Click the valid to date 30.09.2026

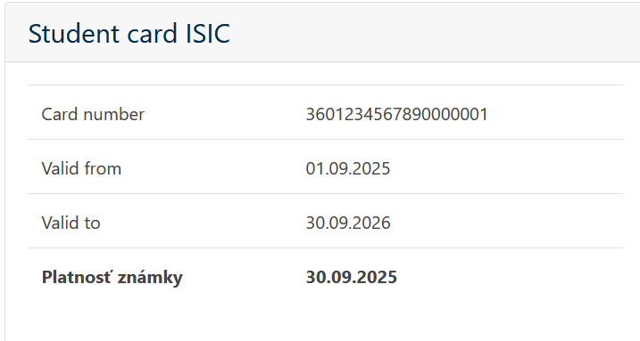pyautogui.click(x=348, y=223)
